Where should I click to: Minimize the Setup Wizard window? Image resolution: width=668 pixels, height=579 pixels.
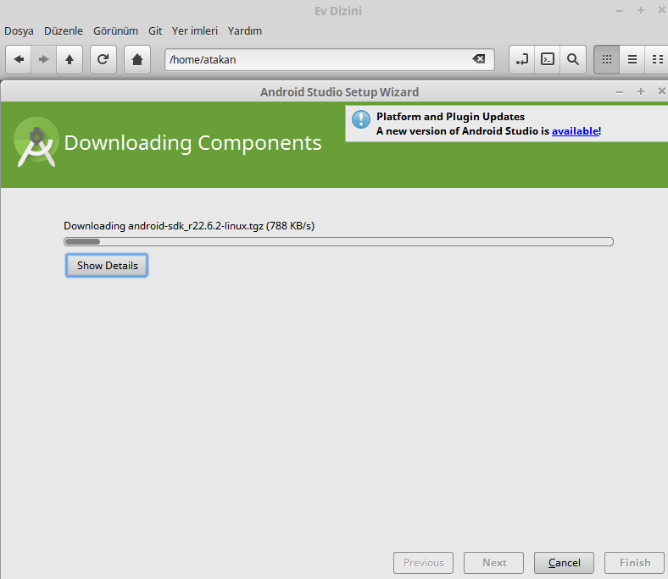[x=620, y=92]
